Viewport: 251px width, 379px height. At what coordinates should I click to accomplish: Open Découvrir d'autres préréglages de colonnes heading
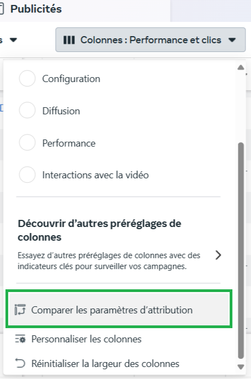(100, 230)
